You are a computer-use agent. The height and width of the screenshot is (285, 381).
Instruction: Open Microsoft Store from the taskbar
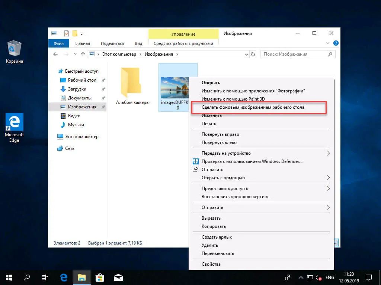pyautogui.click(x=100, y=278)
